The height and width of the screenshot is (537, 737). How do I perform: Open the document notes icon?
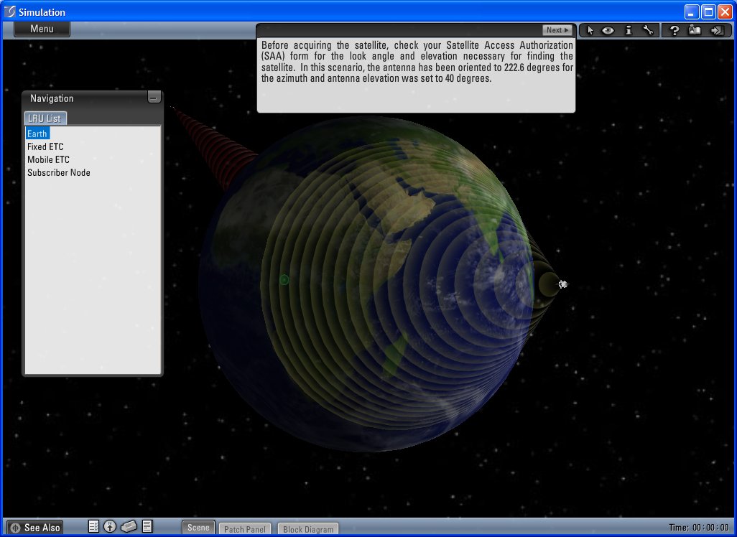point(147,526)
